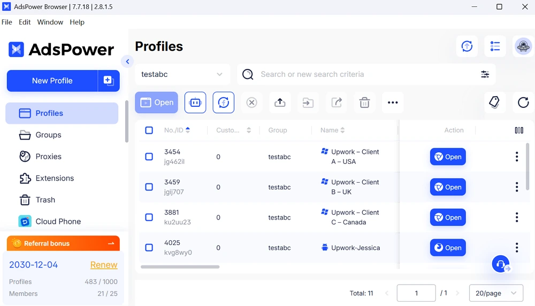
Task: Click the AdsPower logo
Action: 61,50
